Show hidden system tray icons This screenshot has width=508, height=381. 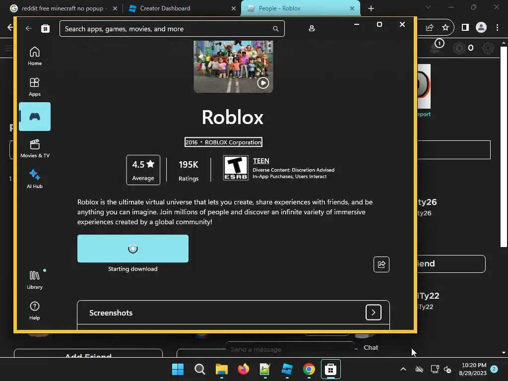click(403, 369)
